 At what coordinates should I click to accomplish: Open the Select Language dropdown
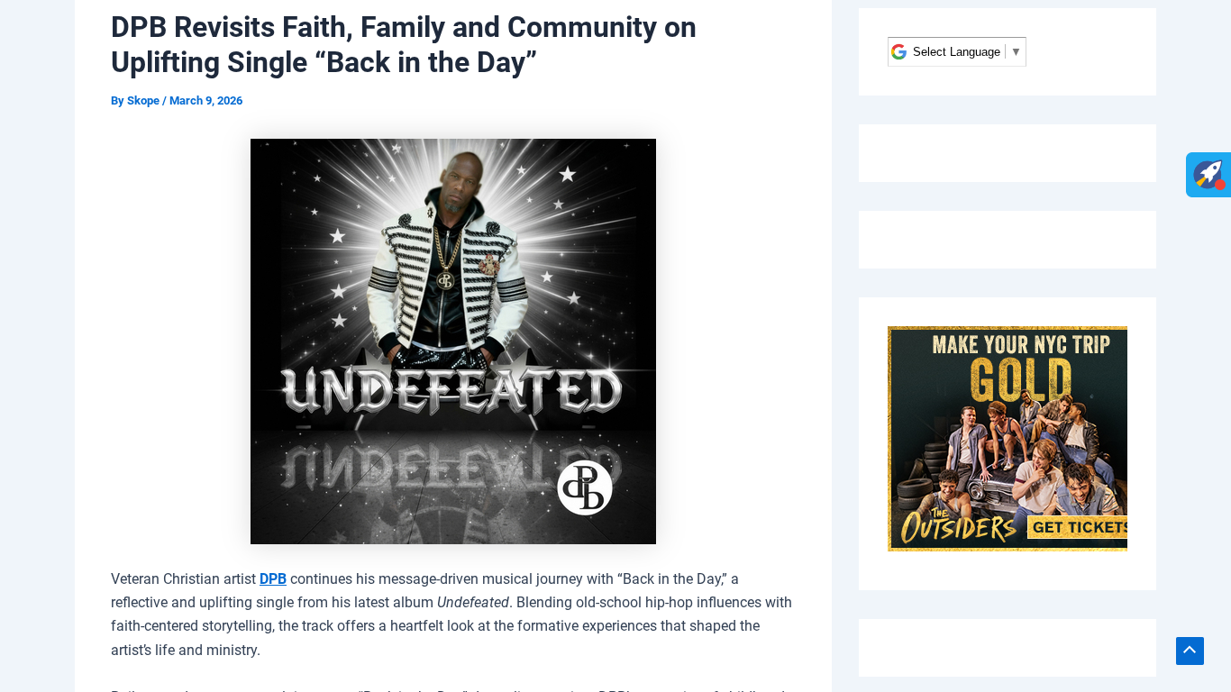pos(956,52)
